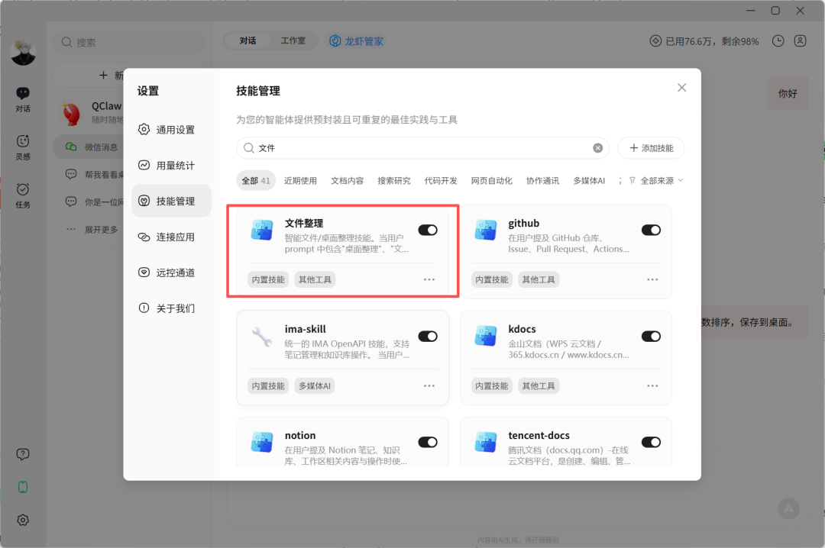This screenshot has width=825, height=548.
Task: Select the 近期使用 filter tab
Action: click(300, 180)
